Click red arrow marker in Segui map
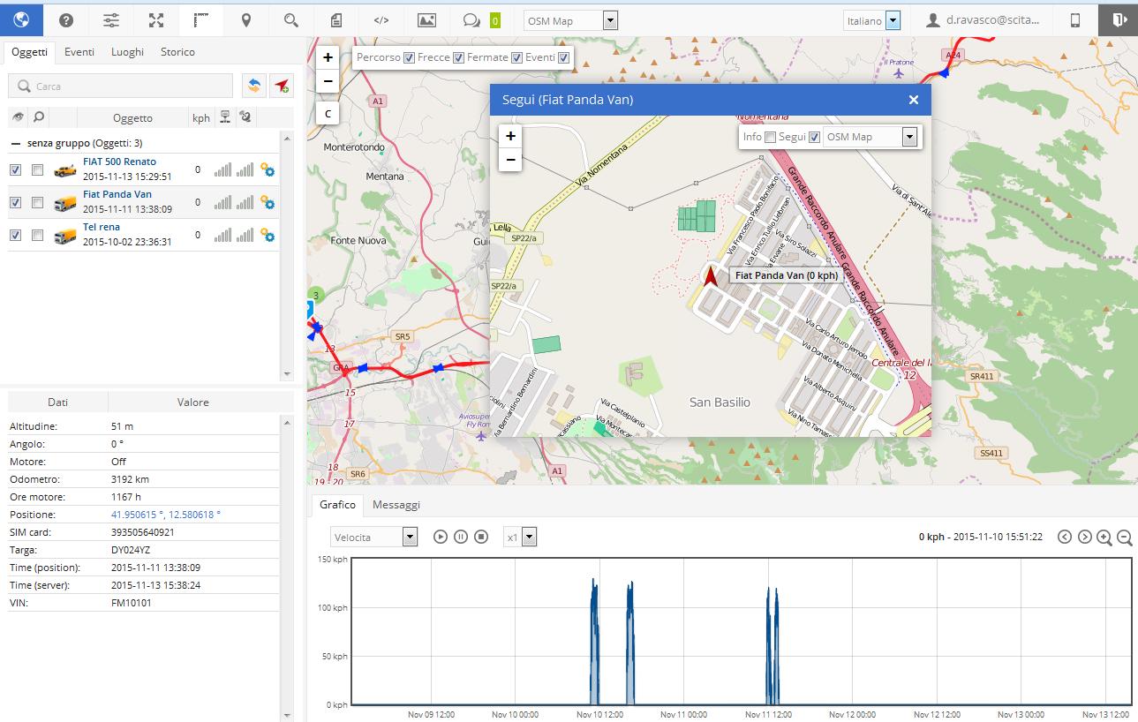The height and width of the screenshot is (722, 1138). [711, 276]
